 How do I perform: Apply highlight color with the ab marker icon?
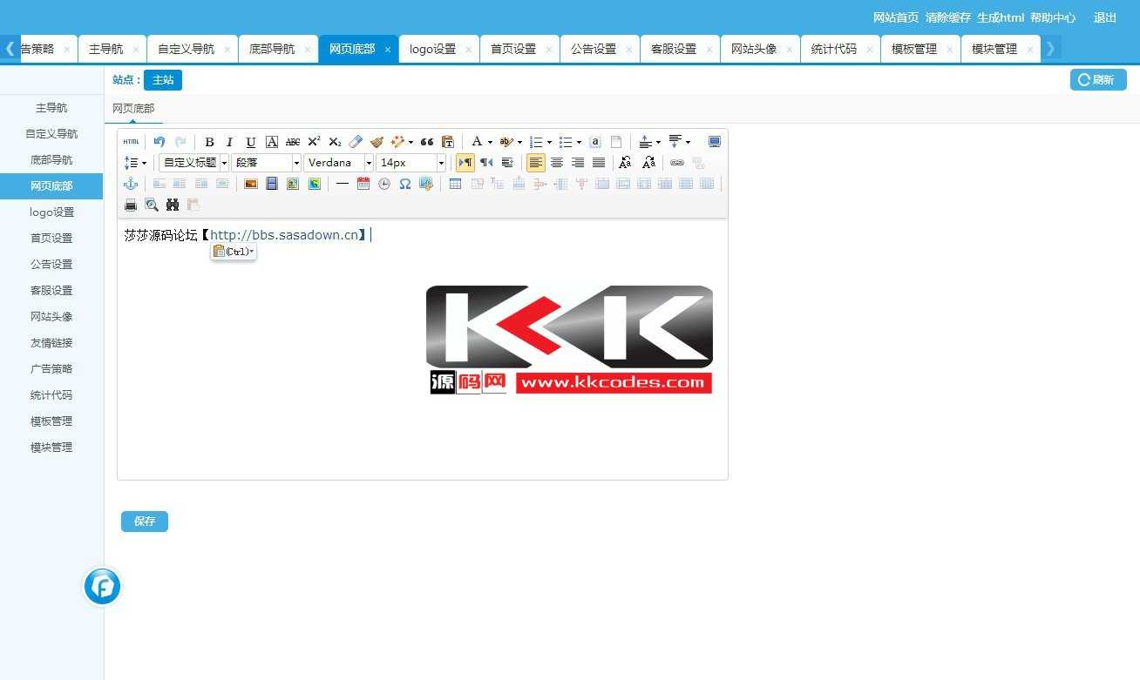pos(506,142)
